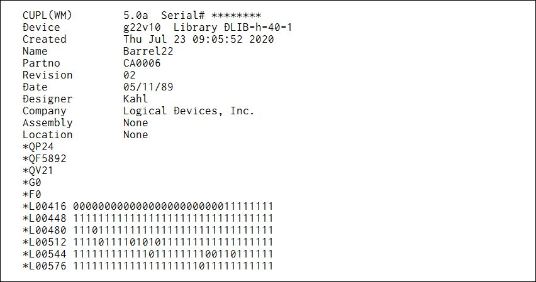The height and width of the screenshot is (282, 536).
Task: Click the *QF5892 line
Action: coord(45,158)
